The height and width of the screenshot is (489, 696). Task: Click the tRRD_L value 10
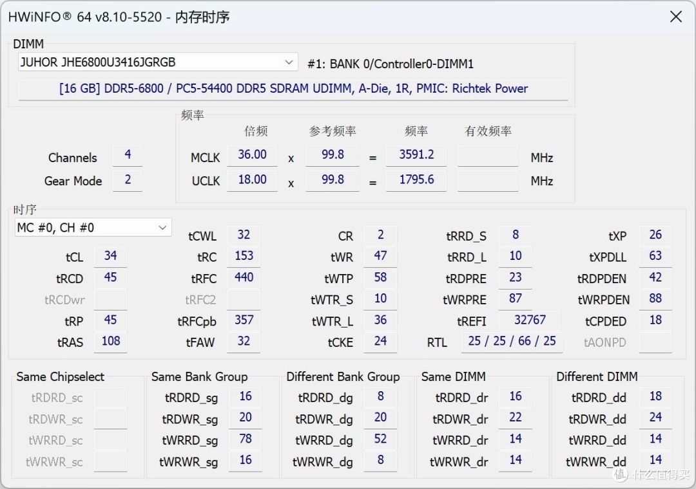516,256
